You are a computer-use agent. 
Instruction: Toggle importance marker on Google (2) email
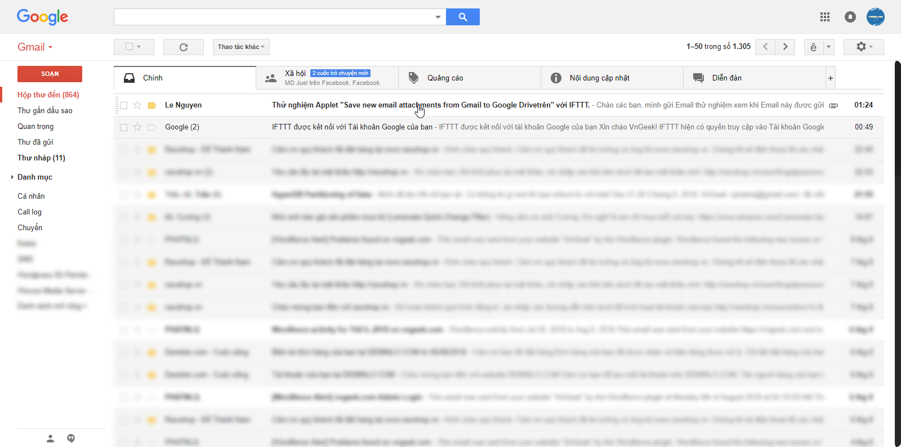click(151, 127)
